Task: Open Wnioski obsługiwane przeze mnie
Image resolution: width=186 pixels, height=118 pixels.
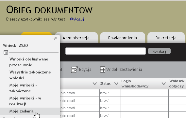Action: (29, 62)
